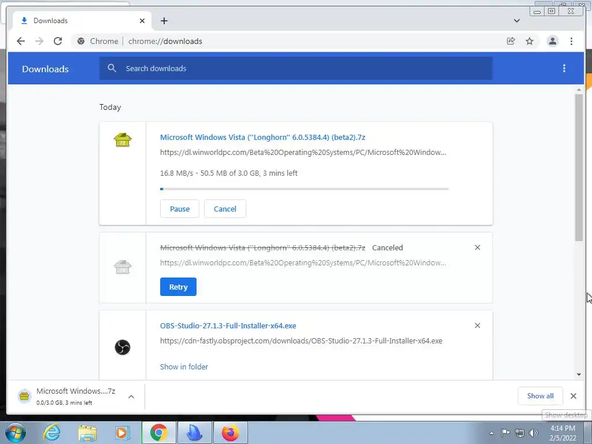Open the volume speaker tray icon
592x444 pixels.
click(534, 433)
